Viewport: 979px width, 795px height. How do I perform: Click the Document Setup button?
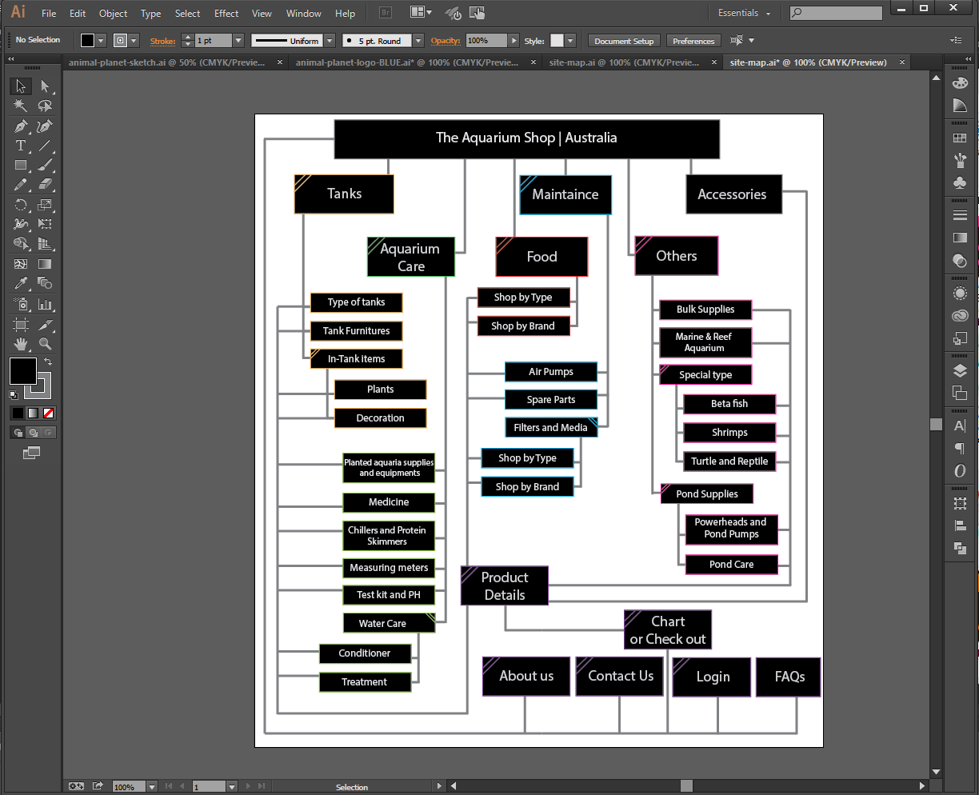coord(624,41)
